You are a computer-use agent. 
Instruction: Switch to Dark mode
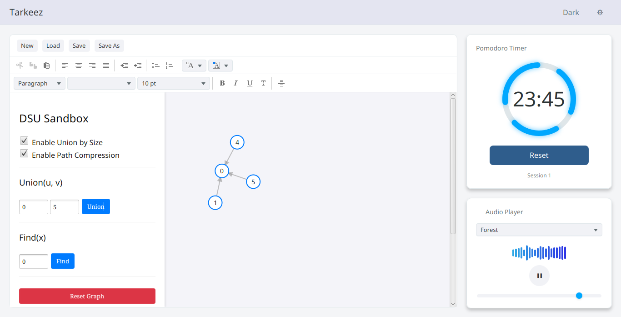coord(571,12)
